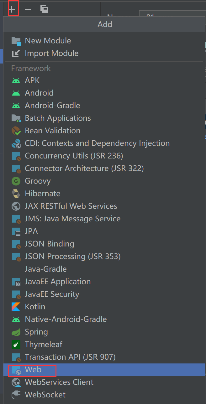Click the Thymeleaf icon
The width and height of the screenshot is (206, 404).
16,345
